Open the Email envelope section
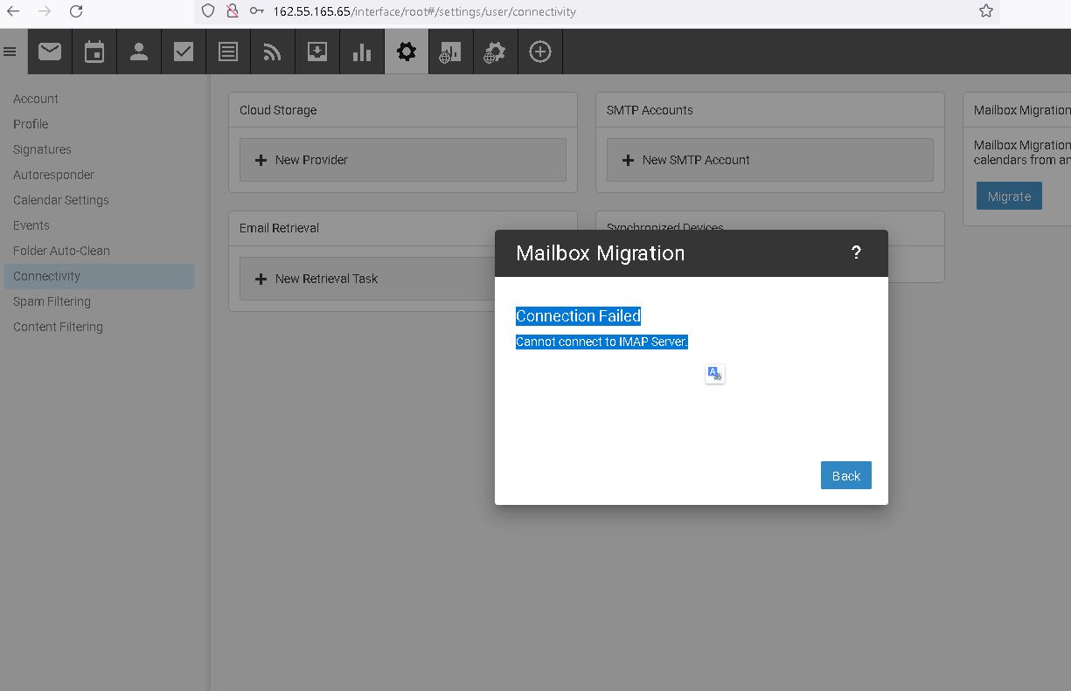Image resolution: width=1071 pixels, height=691 pixels. [50, 52]
